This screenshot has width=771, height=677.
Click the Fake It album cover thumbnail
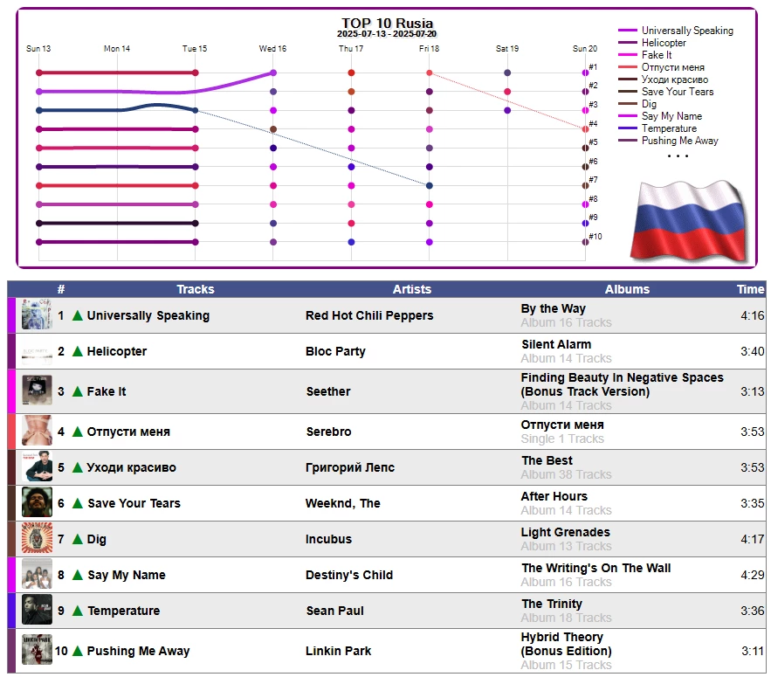tap(37, 390)
